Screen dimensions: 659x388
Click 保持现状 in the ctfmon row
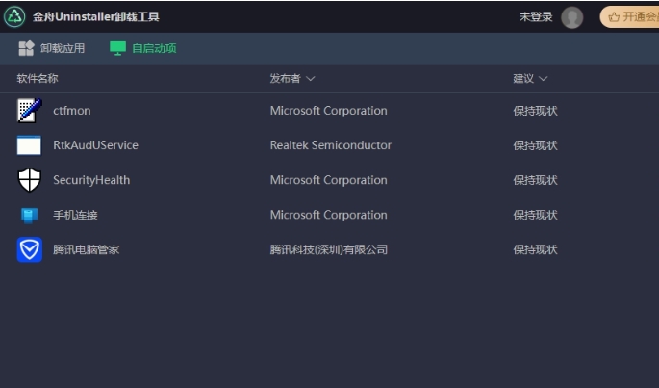pyautogui.click(x=535, y=111)
